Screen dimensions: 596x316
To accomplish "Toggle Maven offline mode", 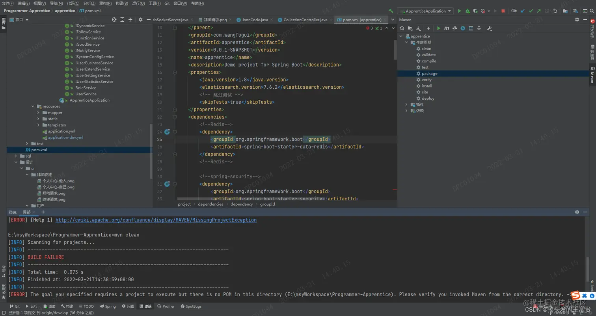I will 454,28.
